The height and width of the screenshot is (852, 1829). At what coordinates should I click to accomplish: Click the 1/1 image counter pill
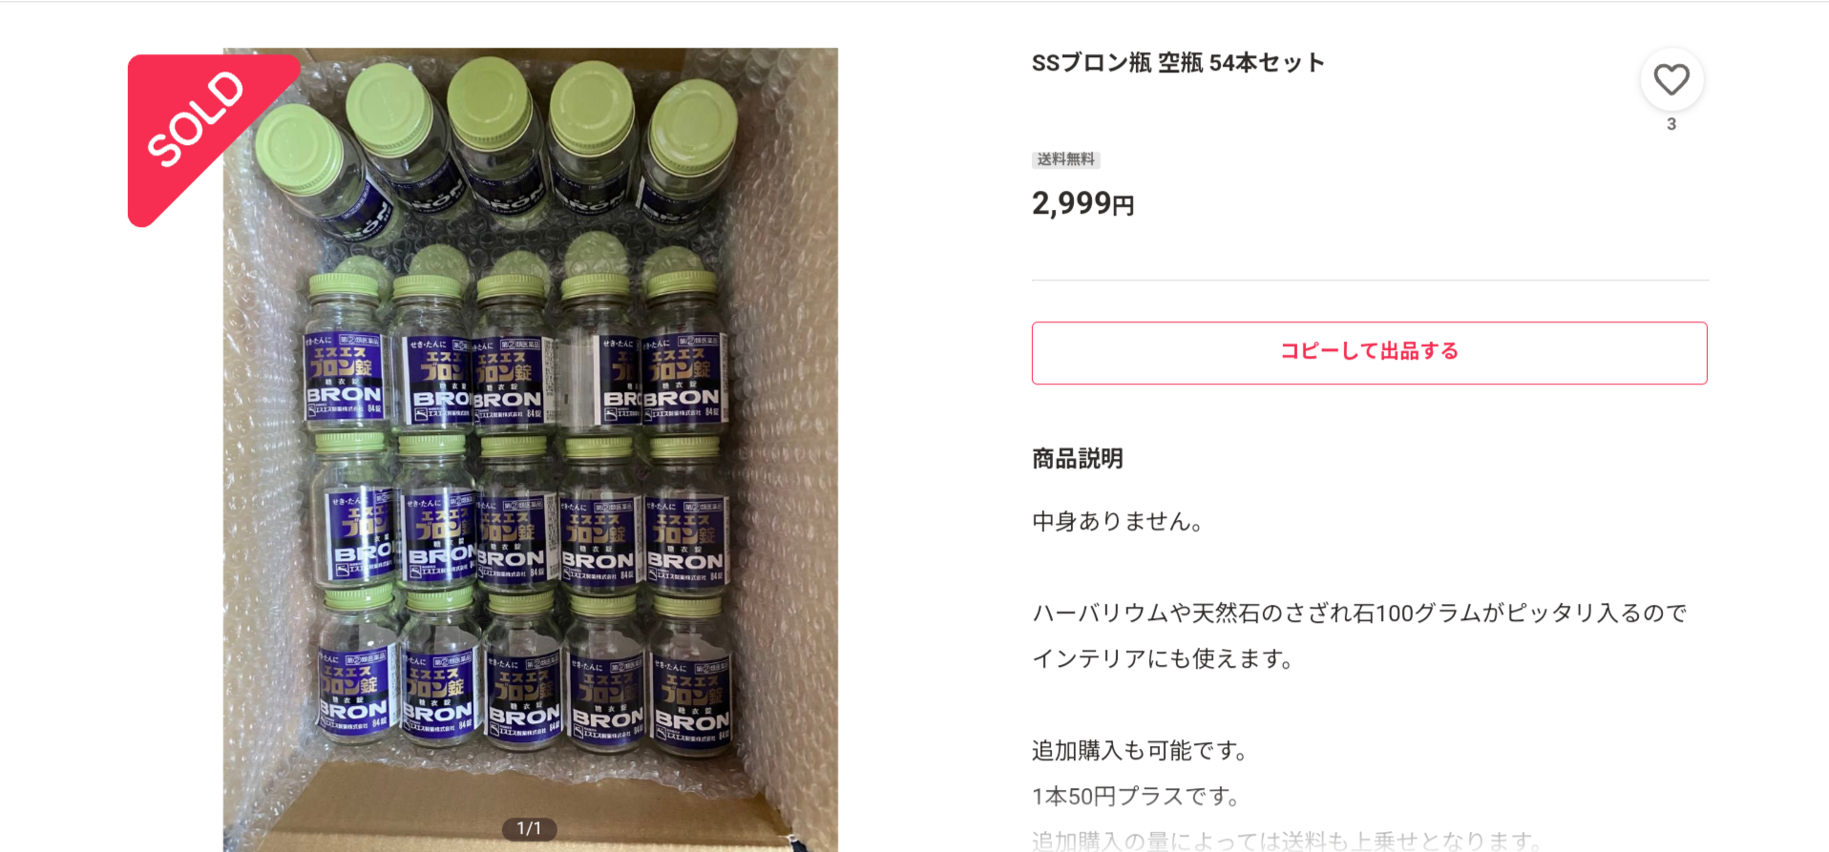529,828
